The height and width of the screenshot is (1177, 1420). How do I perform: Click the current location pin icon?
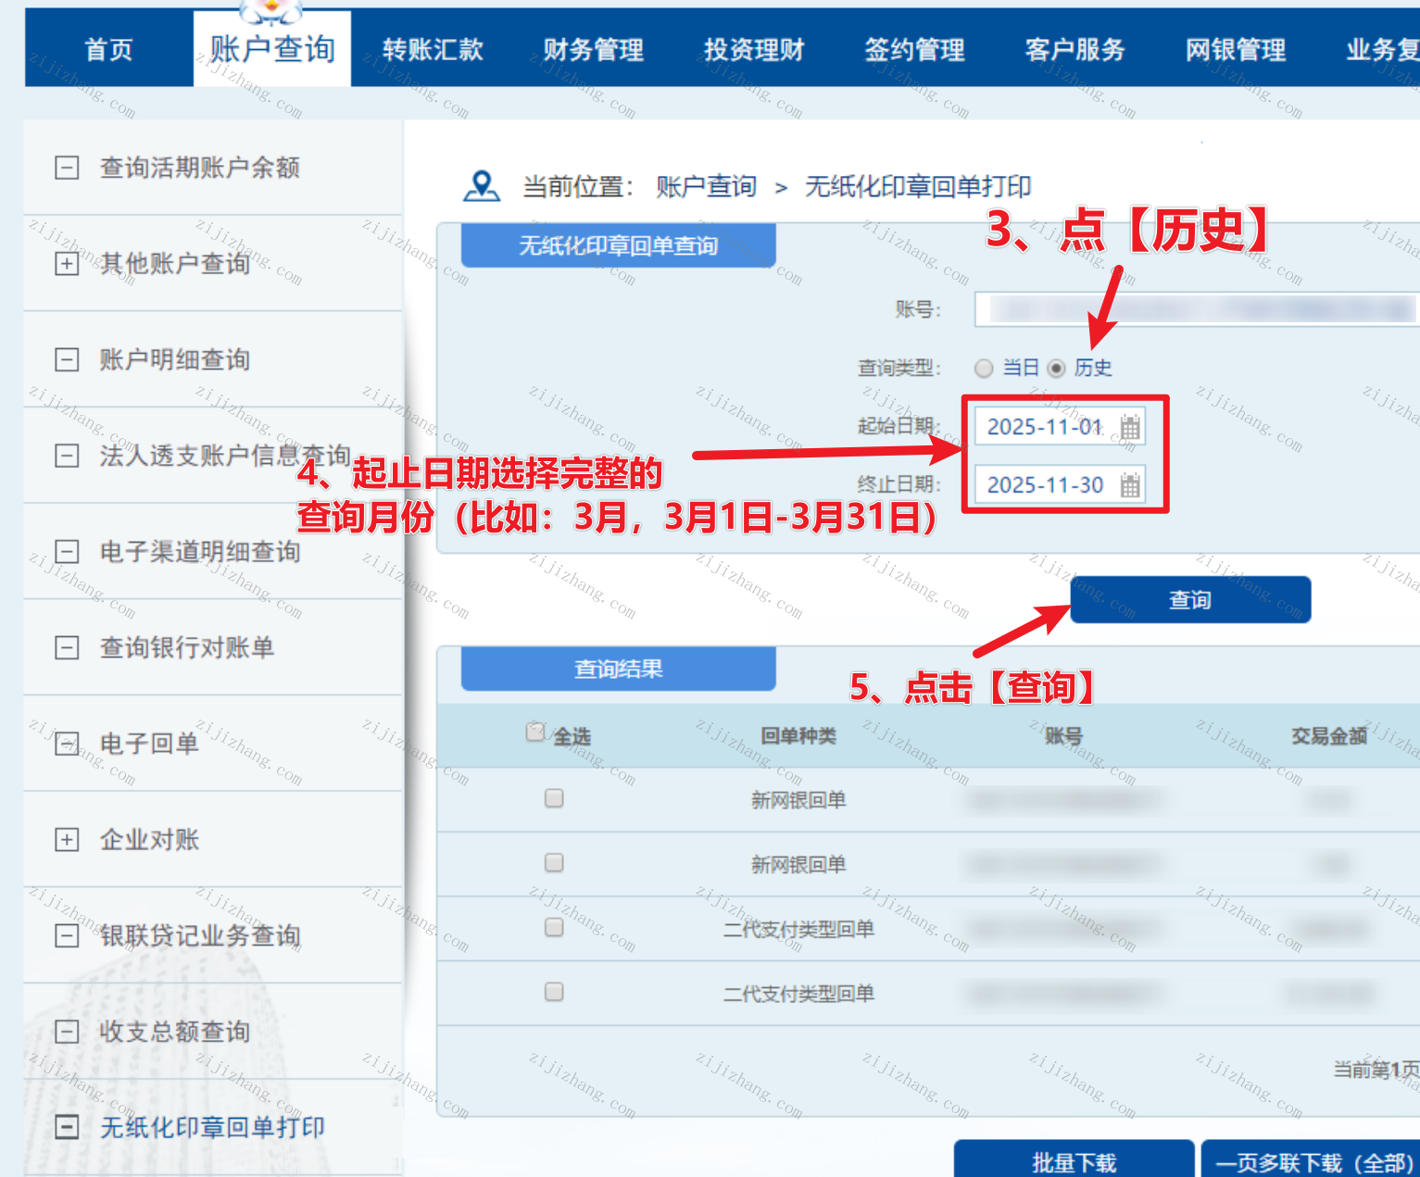coord(481,186)
